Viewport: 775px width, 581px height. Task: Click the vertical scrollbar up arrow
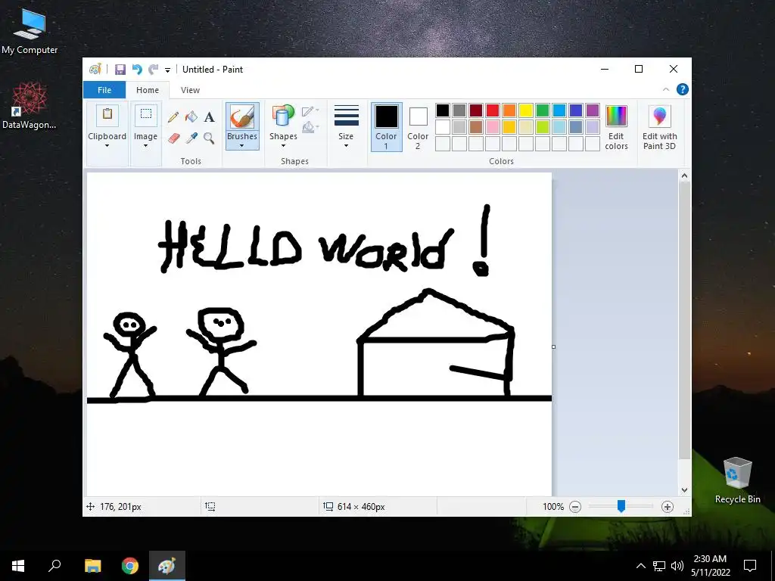tap(684, 176)
